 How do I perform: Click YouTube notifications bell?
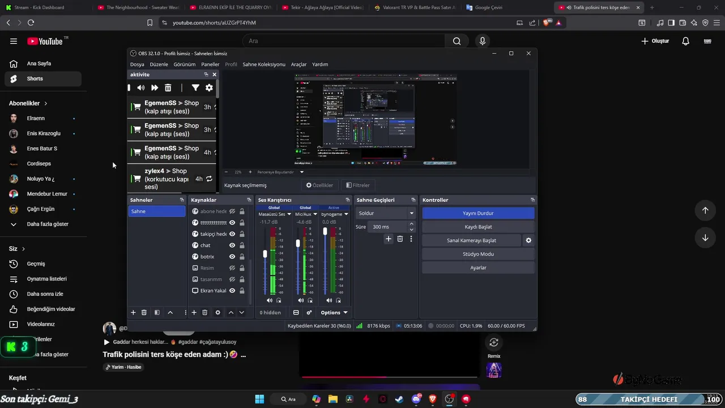pyautogui.click(x=685, y=41)
